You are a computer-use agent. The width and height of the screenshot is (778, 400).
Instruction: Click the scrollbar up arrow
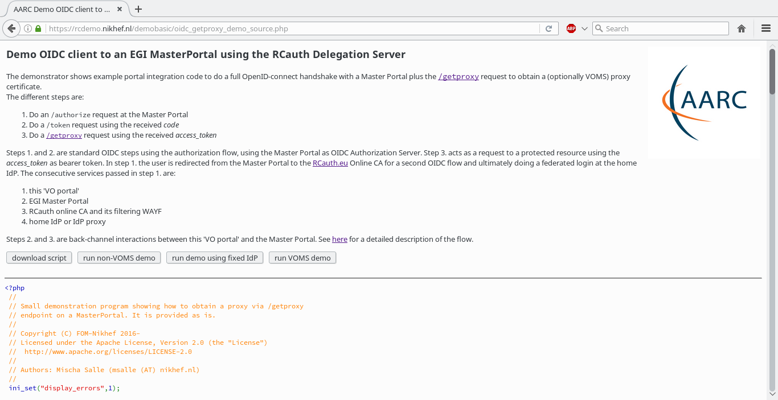(x=772, y=44)
